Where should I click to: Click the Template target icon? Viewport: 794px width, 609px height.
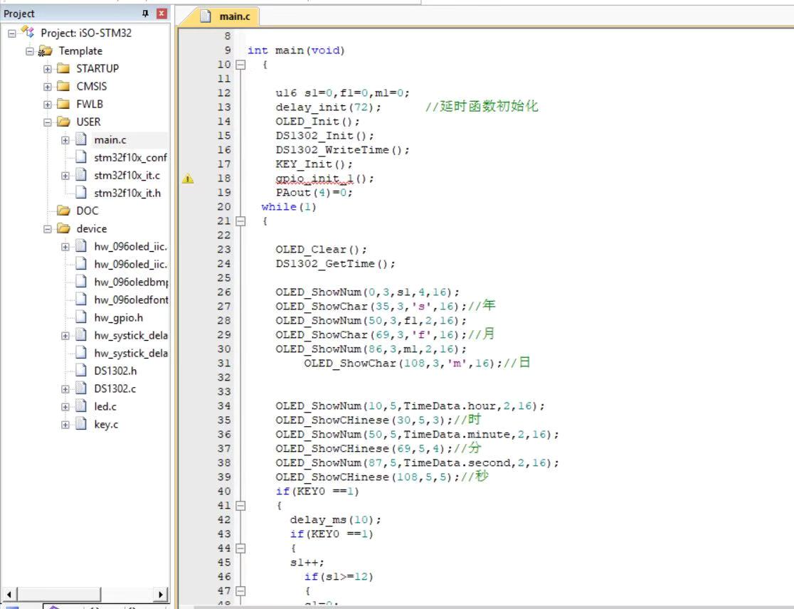tap(45, 51)
